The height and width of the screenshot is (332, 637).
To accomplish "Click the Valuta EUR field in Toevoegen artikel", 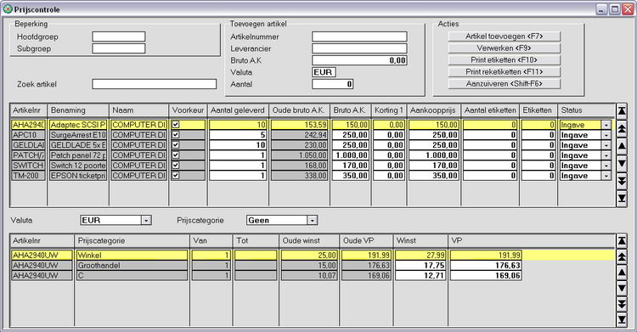I will pos(324,72).
